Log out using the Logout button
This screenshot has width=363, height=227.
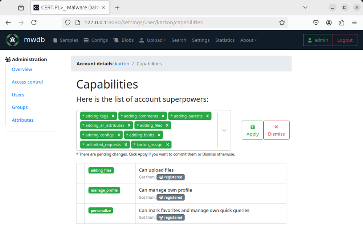[x=345, y=40]
